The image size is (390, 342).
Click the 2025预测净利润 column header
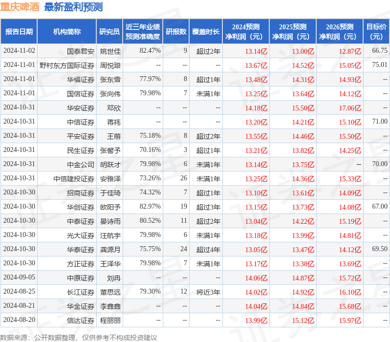(x=293, y=32)
